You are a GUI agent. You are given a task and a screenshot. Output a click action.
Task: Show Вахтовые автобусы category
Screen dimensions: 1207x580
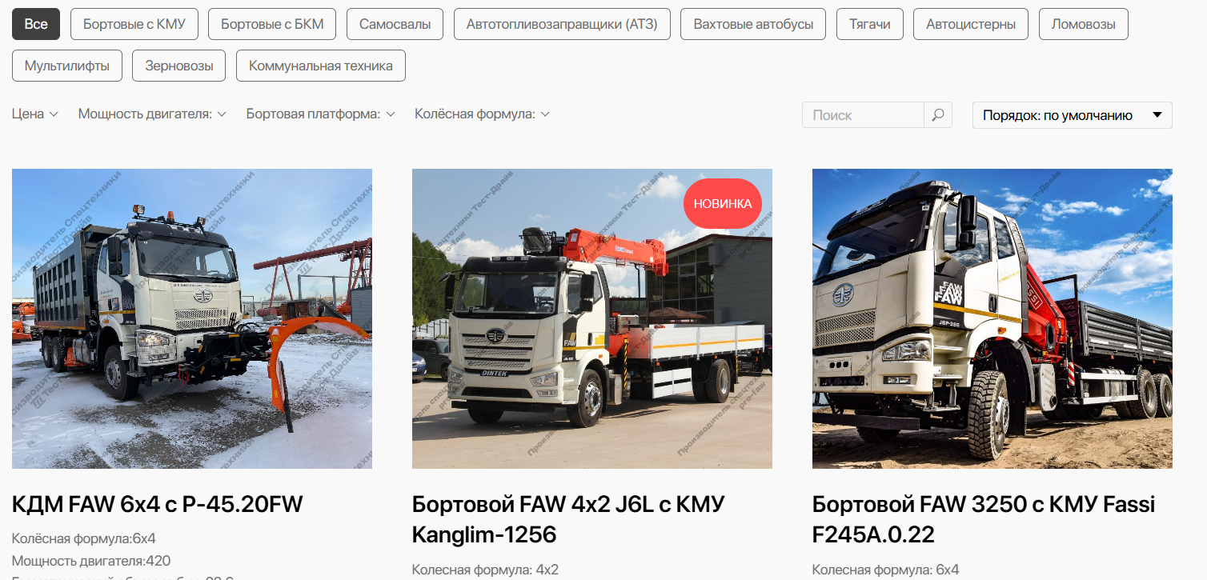point(753,24)
